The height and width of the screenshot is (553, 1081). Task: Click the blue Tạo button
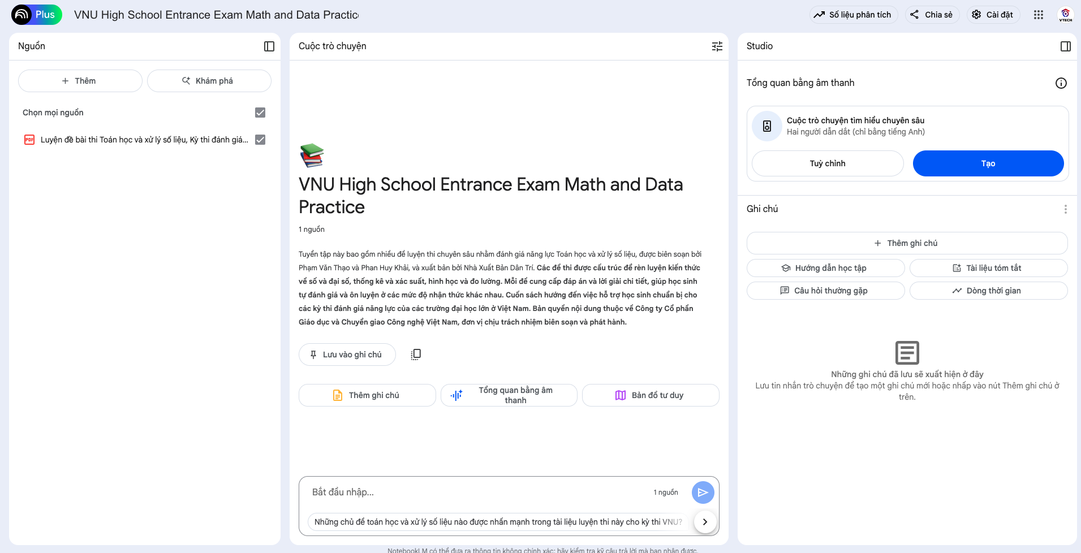tap(988, 163)
